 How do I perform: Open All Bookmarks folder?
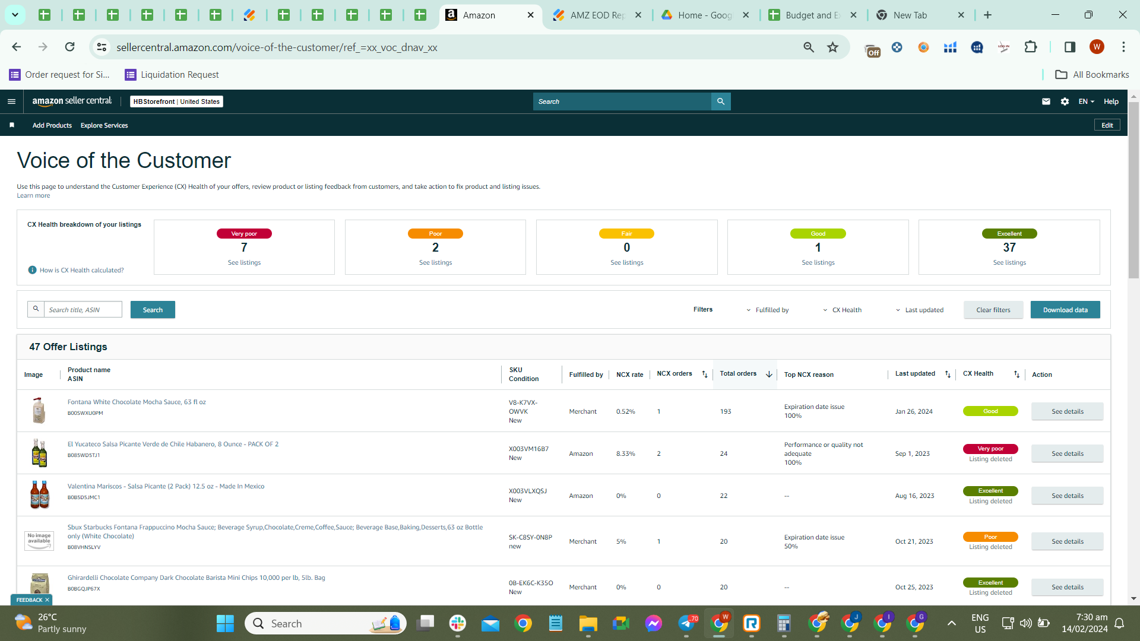pos(1092,75)
